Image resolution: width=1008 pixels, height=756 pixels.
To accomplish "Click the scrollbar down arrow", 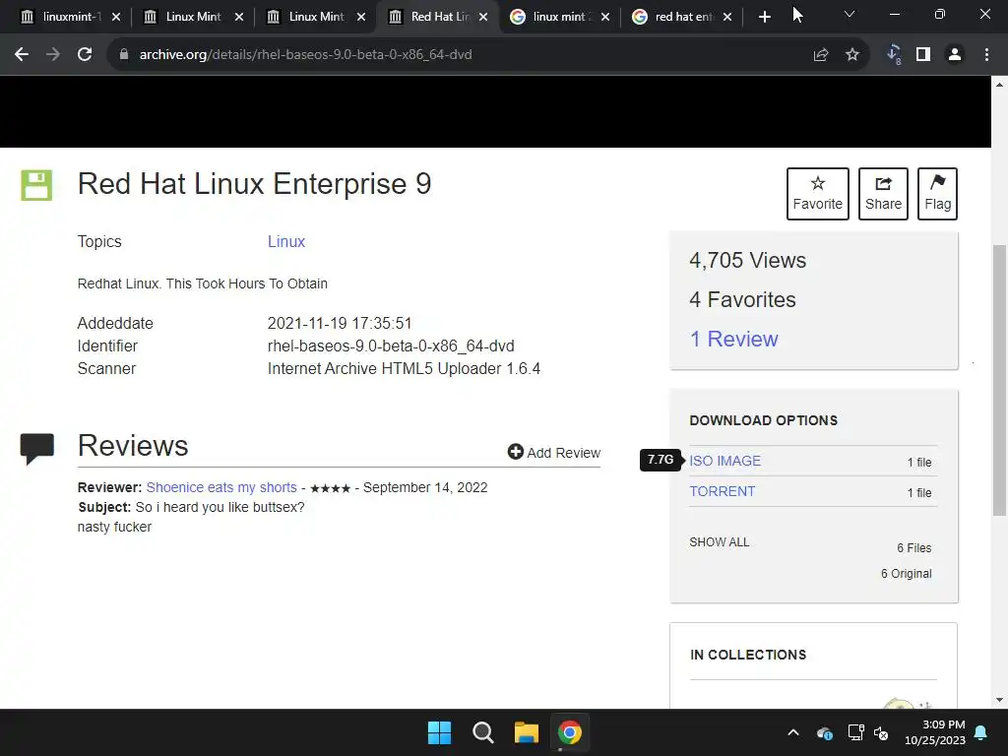I will [x=1000, y=700].
